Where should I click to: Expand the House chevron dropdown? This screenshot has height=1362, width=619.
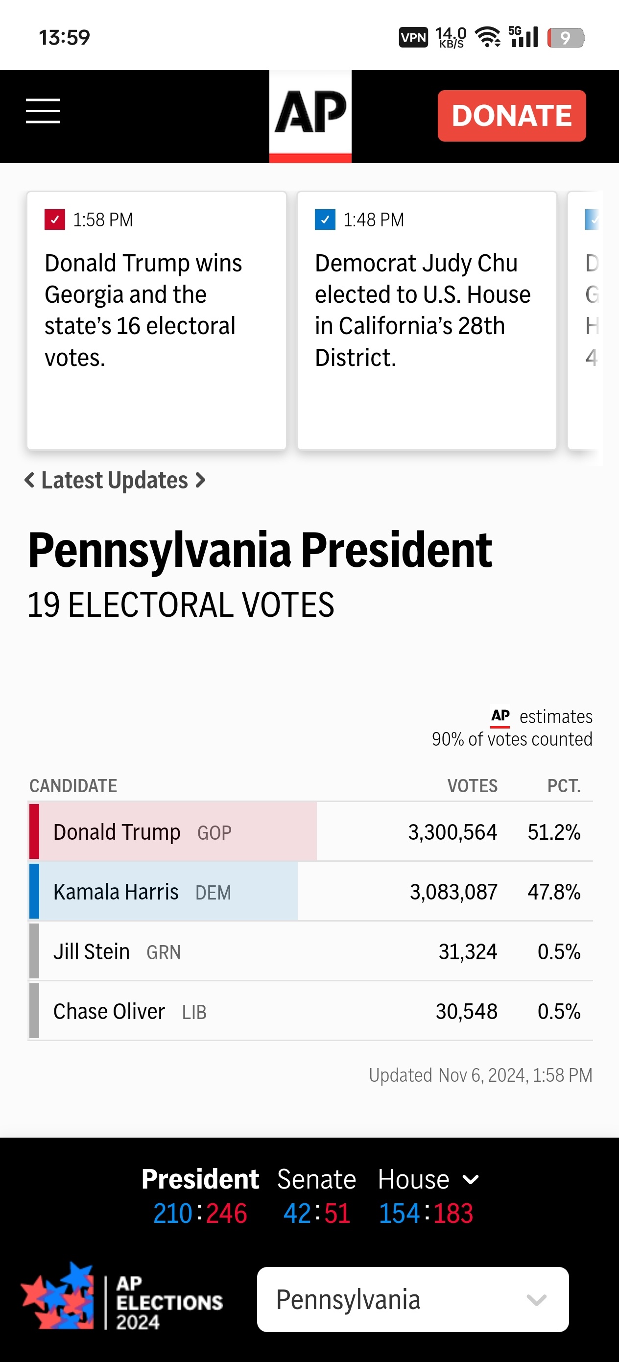click(471, 1180)
